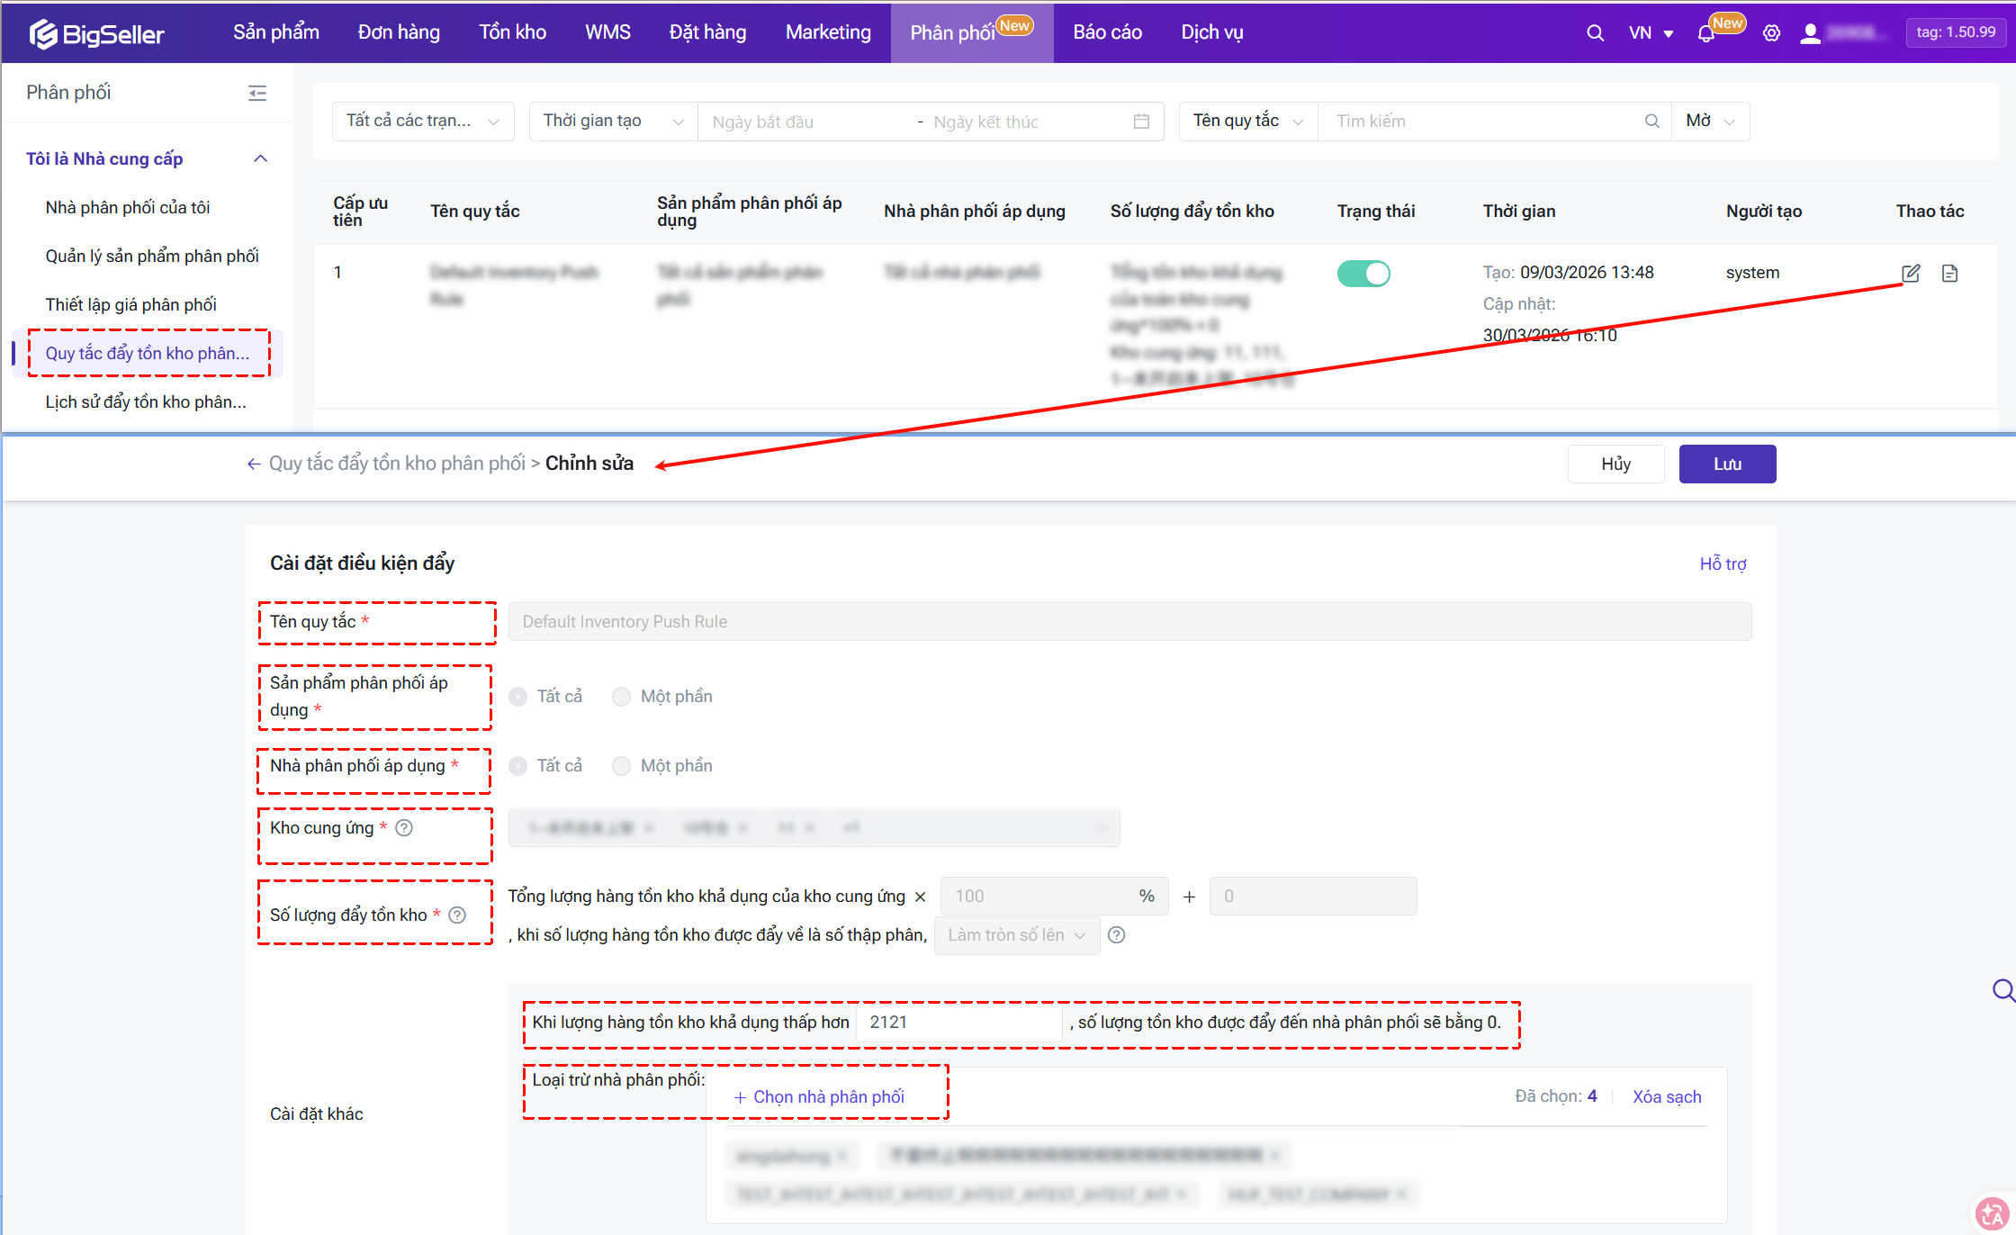Click the calendar icon in date range
This screenshot has width=2016, height=1235.
tap(1141, 121)
